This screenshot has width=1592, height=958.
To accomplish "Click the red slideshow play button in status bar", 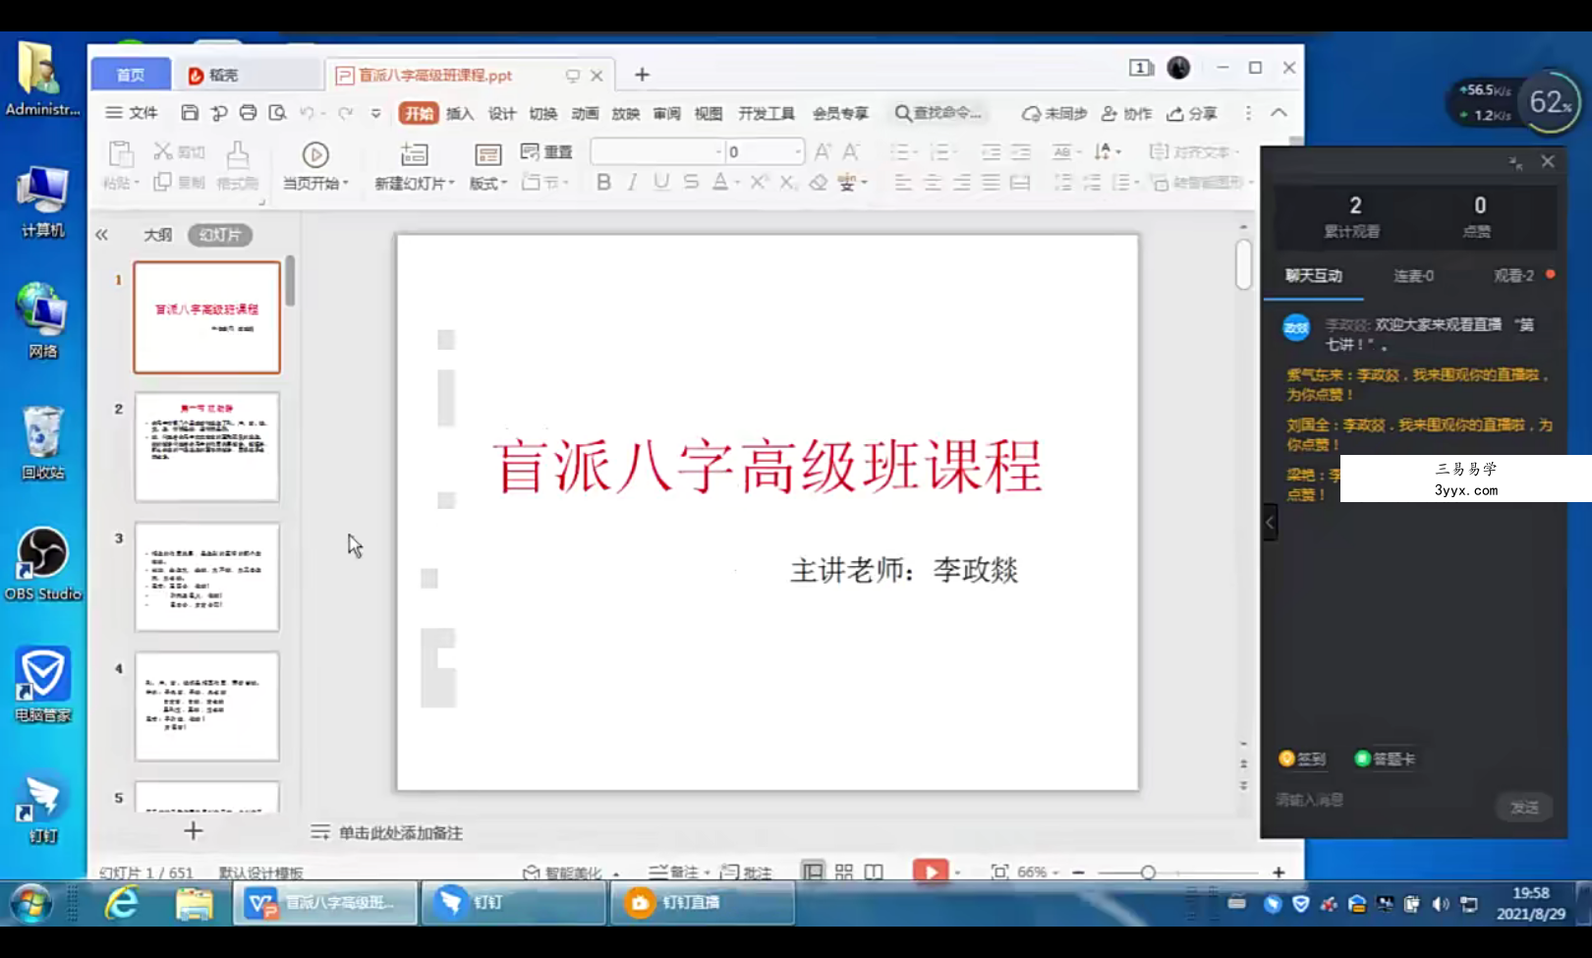I will (930, 872).
